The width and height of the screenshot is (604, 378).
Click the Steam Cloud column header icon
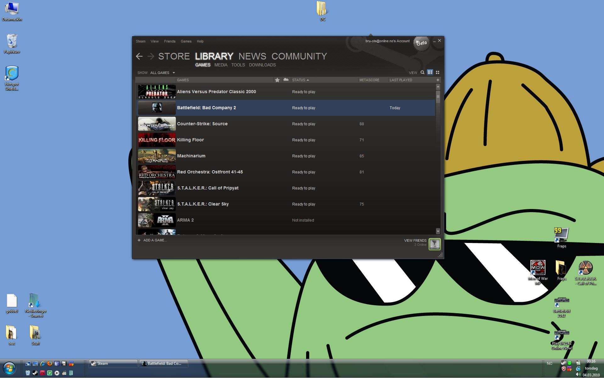286,80
